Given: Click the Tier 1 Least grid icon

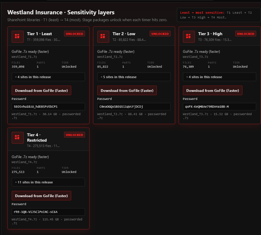Looking at the screenshot, I should point(18,36).
